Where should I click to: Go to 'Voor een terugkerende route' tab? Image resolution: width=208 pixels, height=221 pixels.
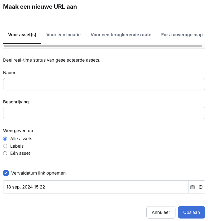coord(121,35)
